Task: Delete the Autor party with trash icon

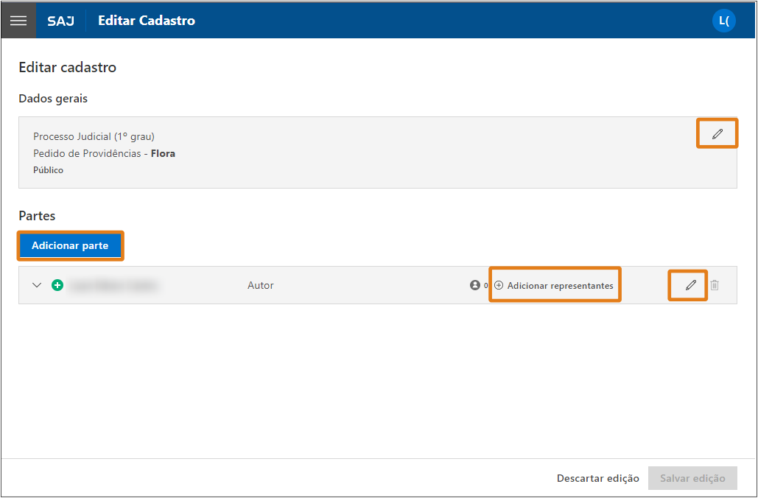Action: (x=715, y=285)
